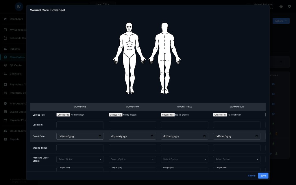Click the WOUND ONE column header
296x185 pixels.
coord(80,107)
